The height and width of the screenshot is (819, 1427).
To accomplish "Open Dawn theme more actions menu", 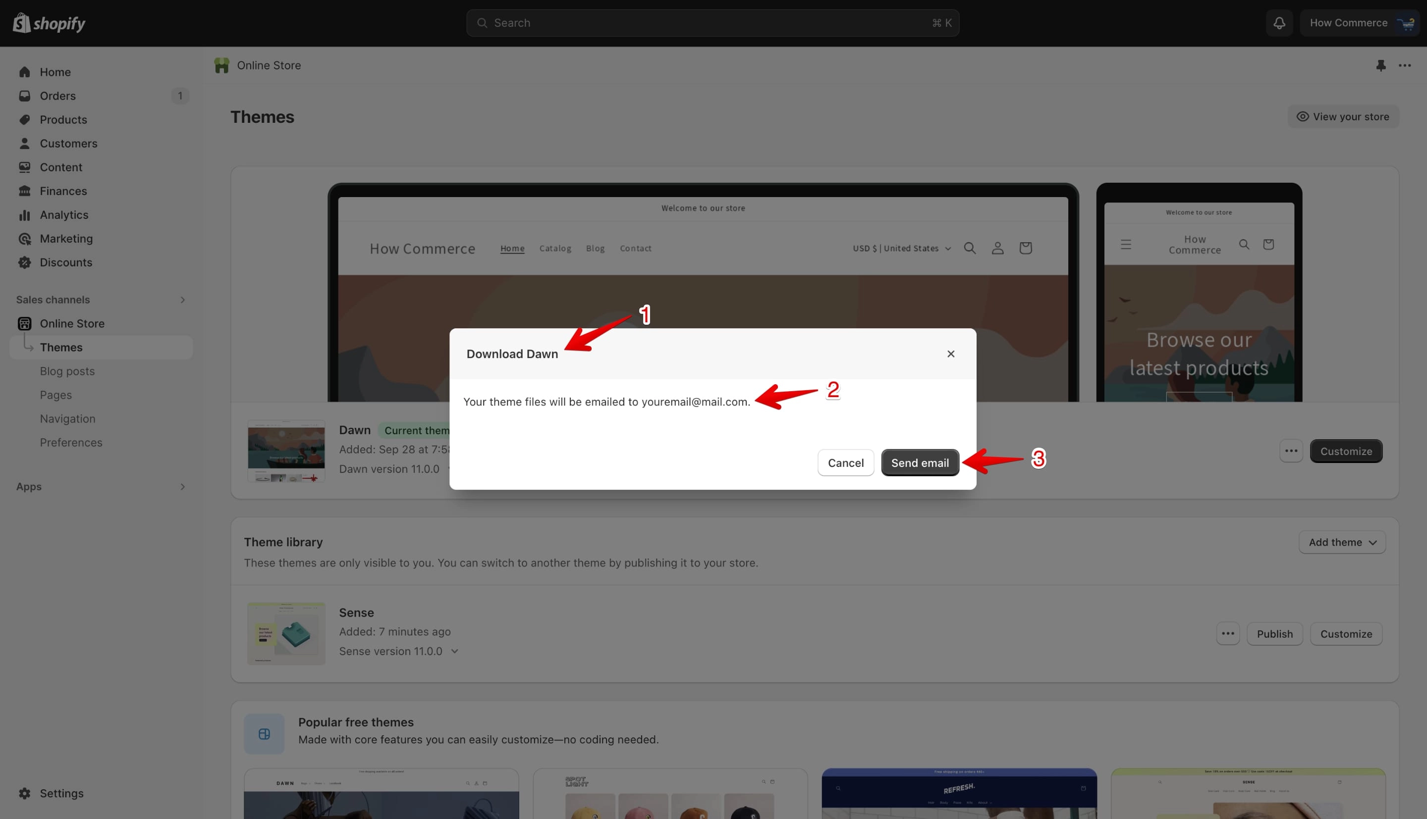I will click(1291, 451).
